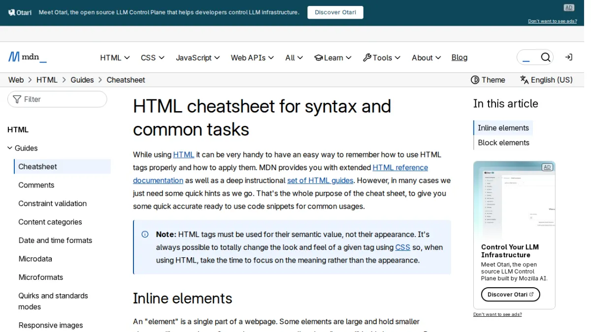The width and height of the screenshot is (591, 332).
Task: Click Discover Otari button in the sidebar ad
Action: click(x=511, y=294)
